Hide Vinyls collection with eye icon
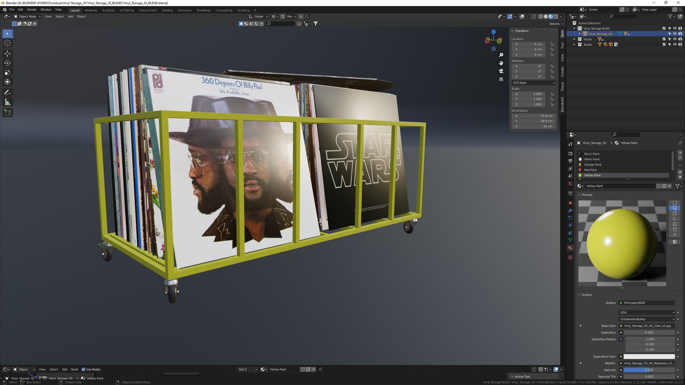Viewport: 685px width, 385px height. pyautogui.click(x=675, y=39)
